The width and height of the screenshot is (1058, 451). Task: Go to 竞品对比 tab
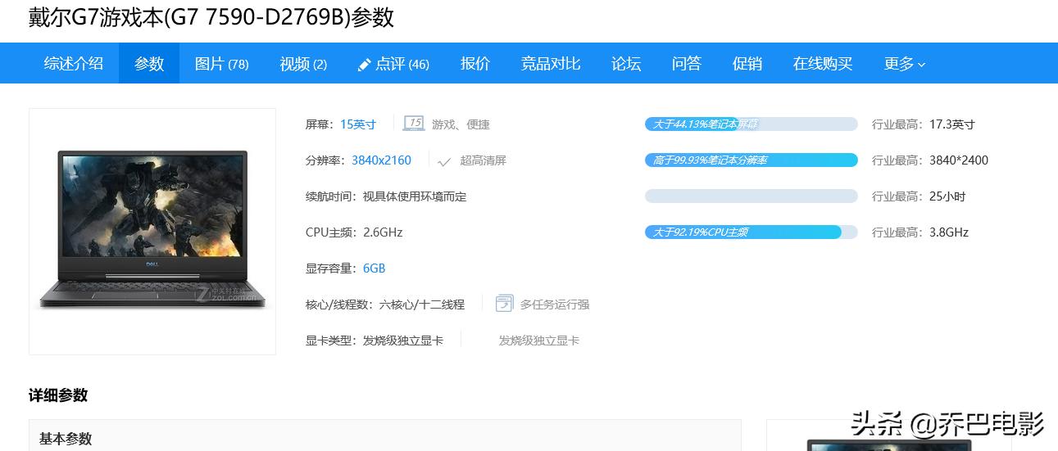pyautogui.click(x=551, y=64)
